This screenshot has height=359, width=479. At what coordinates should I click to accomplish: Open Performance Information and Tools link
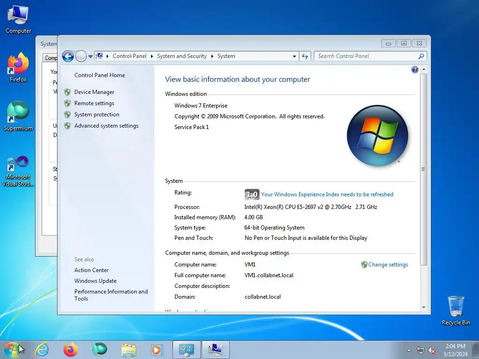pos(111,295)
